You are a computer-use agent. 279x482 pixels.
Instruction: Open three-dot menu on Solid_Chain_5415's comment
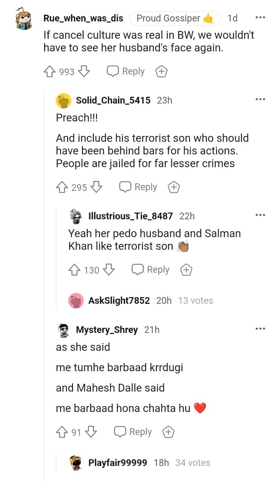coord(260,99)
